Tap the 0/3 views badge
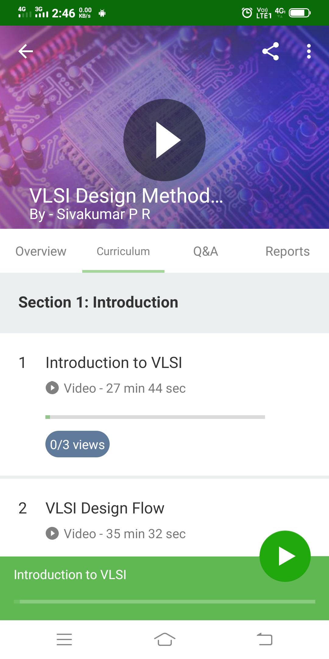 (77, 444)
